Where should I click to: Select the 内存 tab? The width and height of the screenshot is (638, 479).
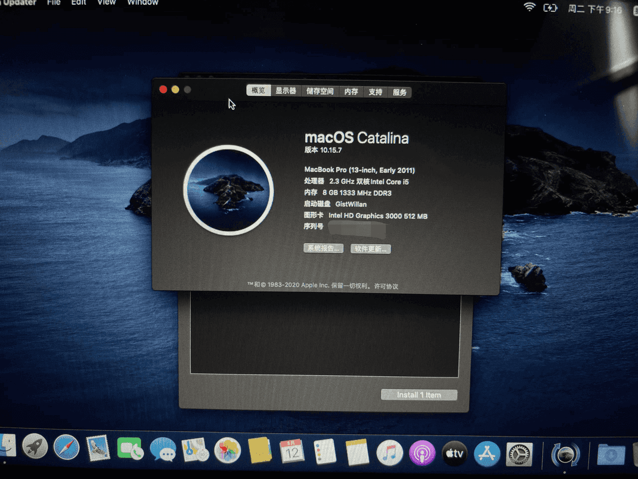tap(351, 92)
